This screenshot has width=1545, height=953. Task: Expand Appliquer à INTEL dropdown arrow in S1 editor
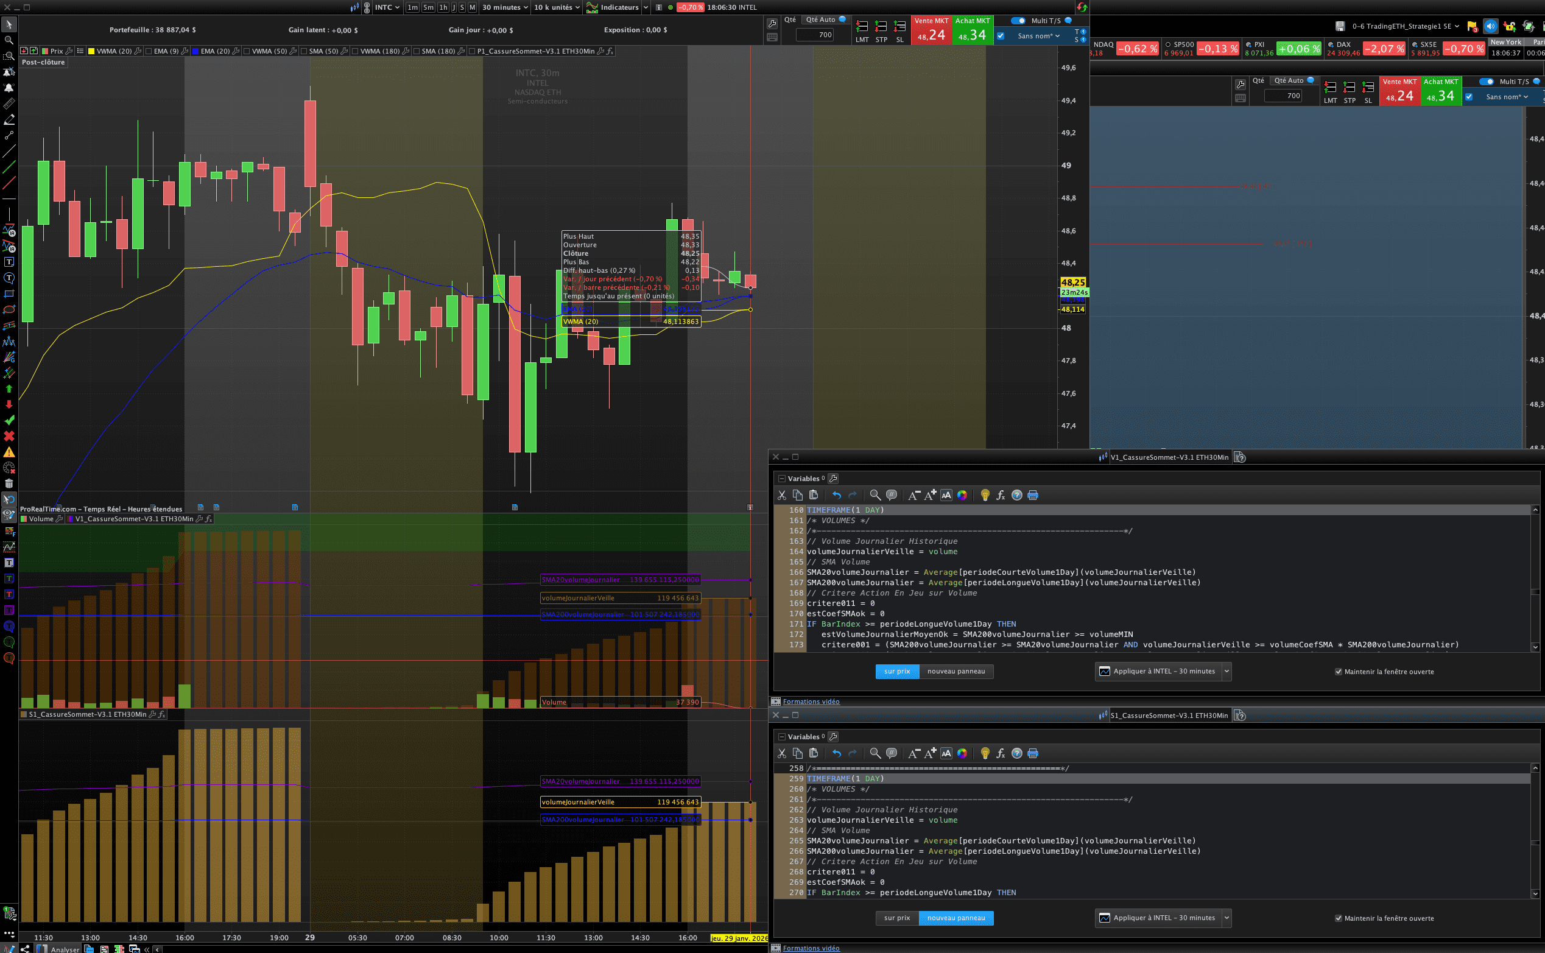[x=1226, y=918]
